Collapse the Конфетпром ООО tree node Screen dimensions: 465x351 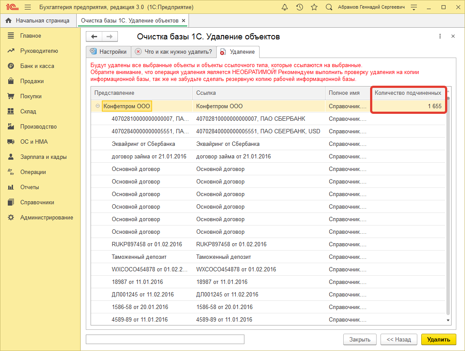(98, 106)
